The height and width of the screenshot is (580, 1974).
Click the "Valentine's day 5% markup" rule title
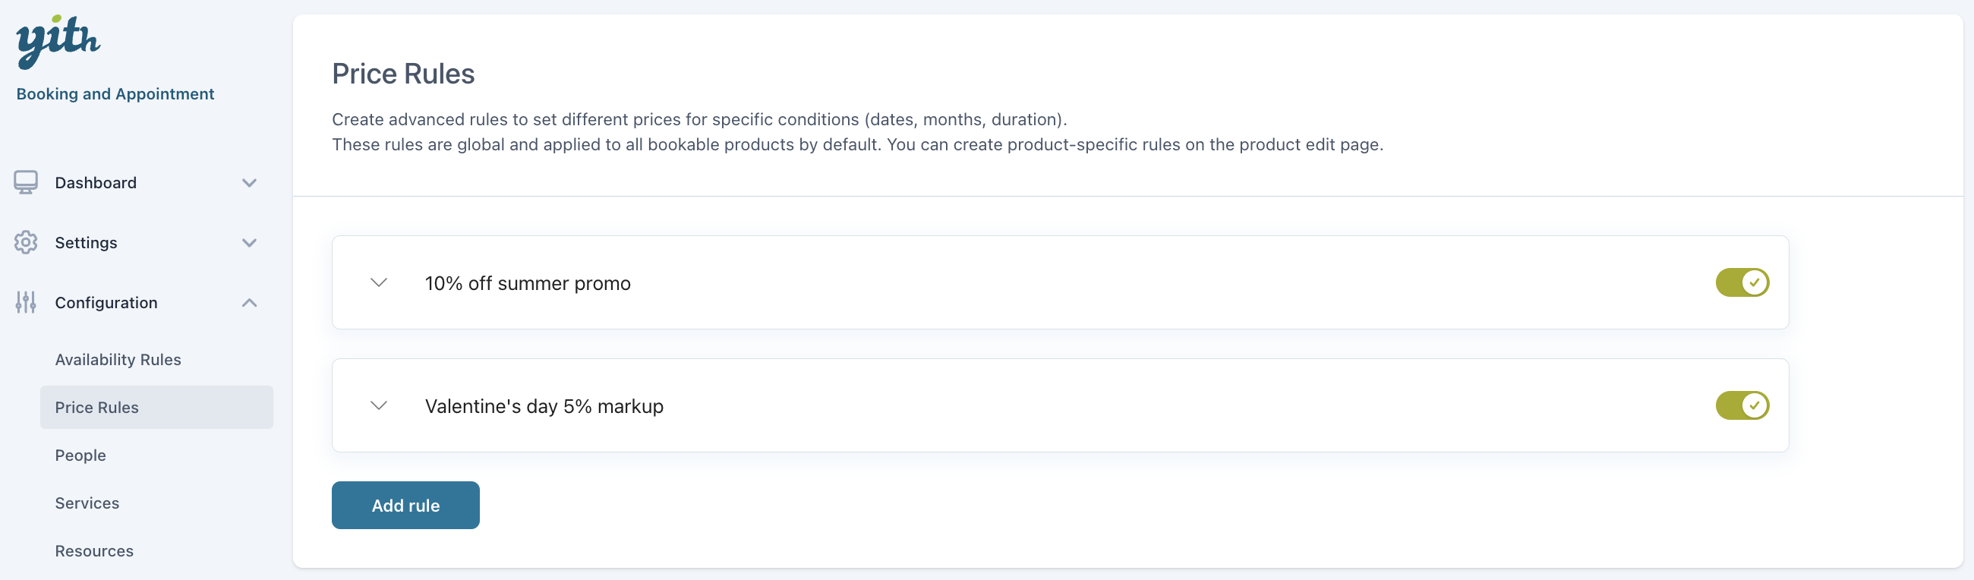[544, 406]
